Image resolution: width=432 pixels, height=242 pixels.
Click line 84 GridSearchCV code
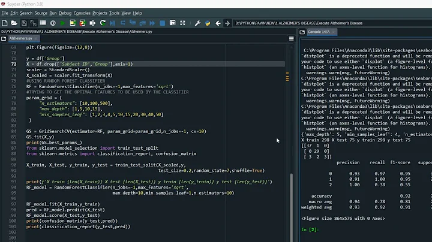[x=116, y=131]
